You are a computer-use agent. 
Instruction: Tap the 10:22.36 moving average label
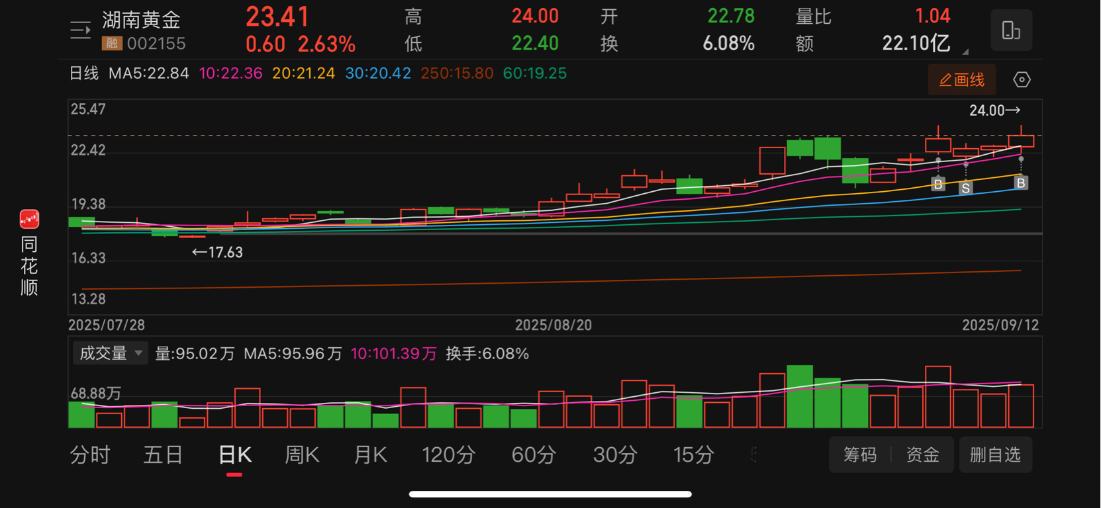click(230, 73)
